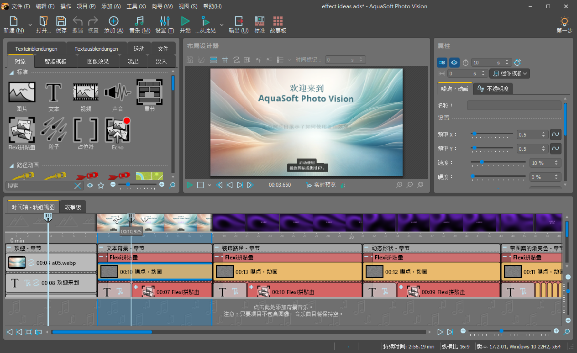Select the Flexi拼貼畫 object icon
The image size is (577, 353).
[21, 133]
